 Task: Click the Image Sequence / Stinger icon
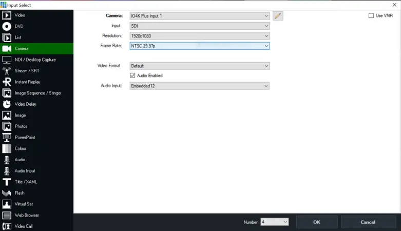pyautogui.click(x=7, y=93)
